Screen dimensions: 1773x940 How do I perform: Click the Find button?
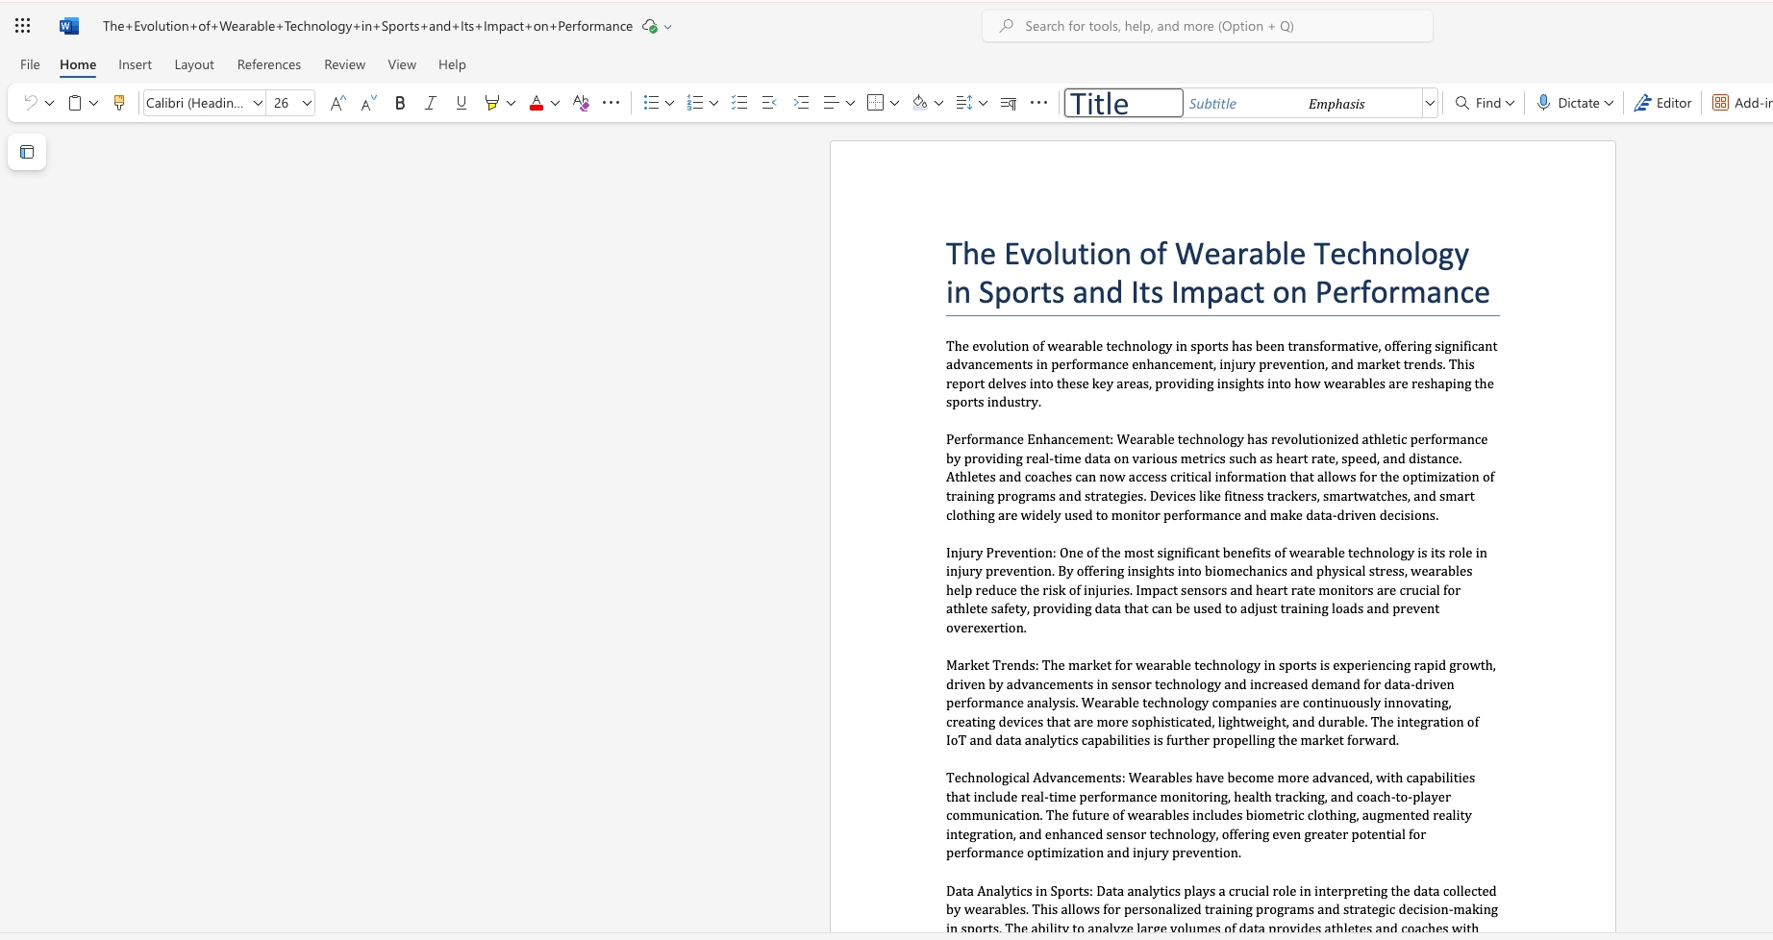coord(1485,103)
